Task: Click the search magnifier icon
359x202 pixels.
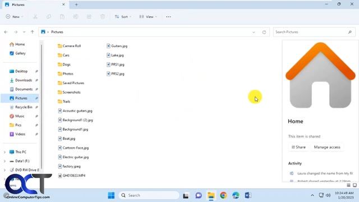Action: click(x=350, y=32)
